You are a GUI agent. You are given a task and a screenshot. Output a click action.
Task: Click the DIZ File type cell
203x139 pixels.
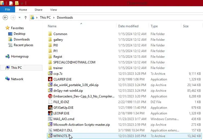tap(156, 102)
